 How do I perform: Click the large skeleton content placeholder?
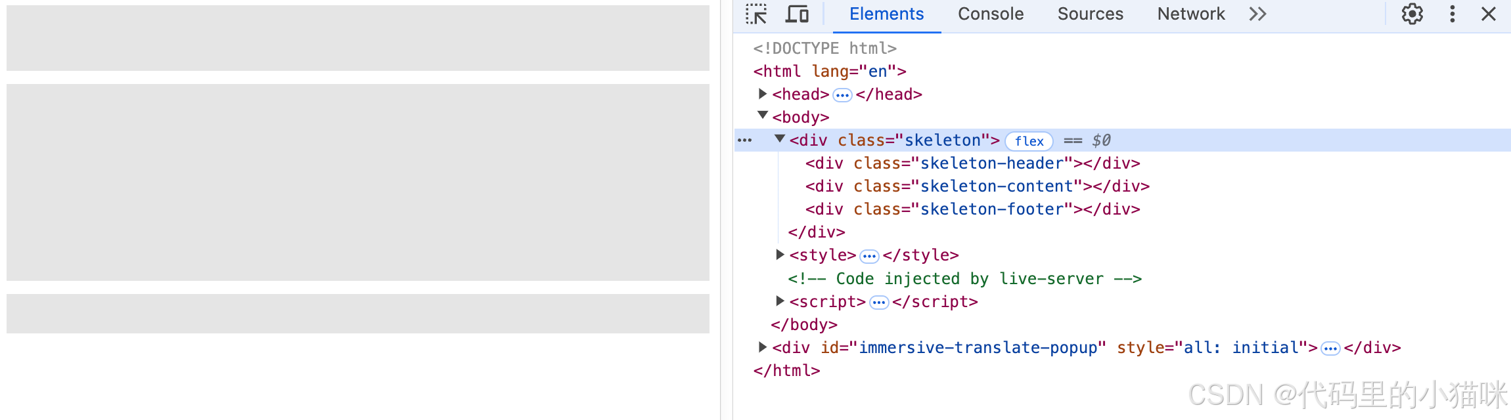pos(358,182)
